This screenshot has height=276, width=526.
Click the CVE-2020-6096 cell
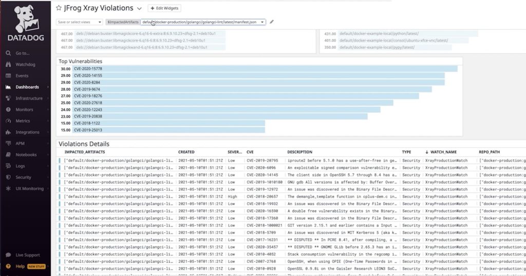[261, 168]
